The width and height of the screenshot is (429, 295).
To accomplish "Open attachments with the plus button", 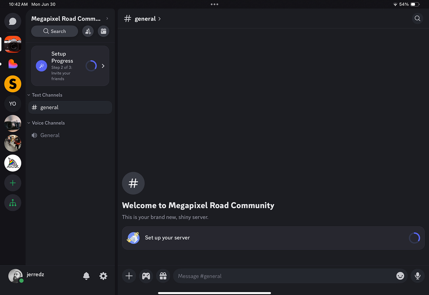I will click(x=129, y=276).
